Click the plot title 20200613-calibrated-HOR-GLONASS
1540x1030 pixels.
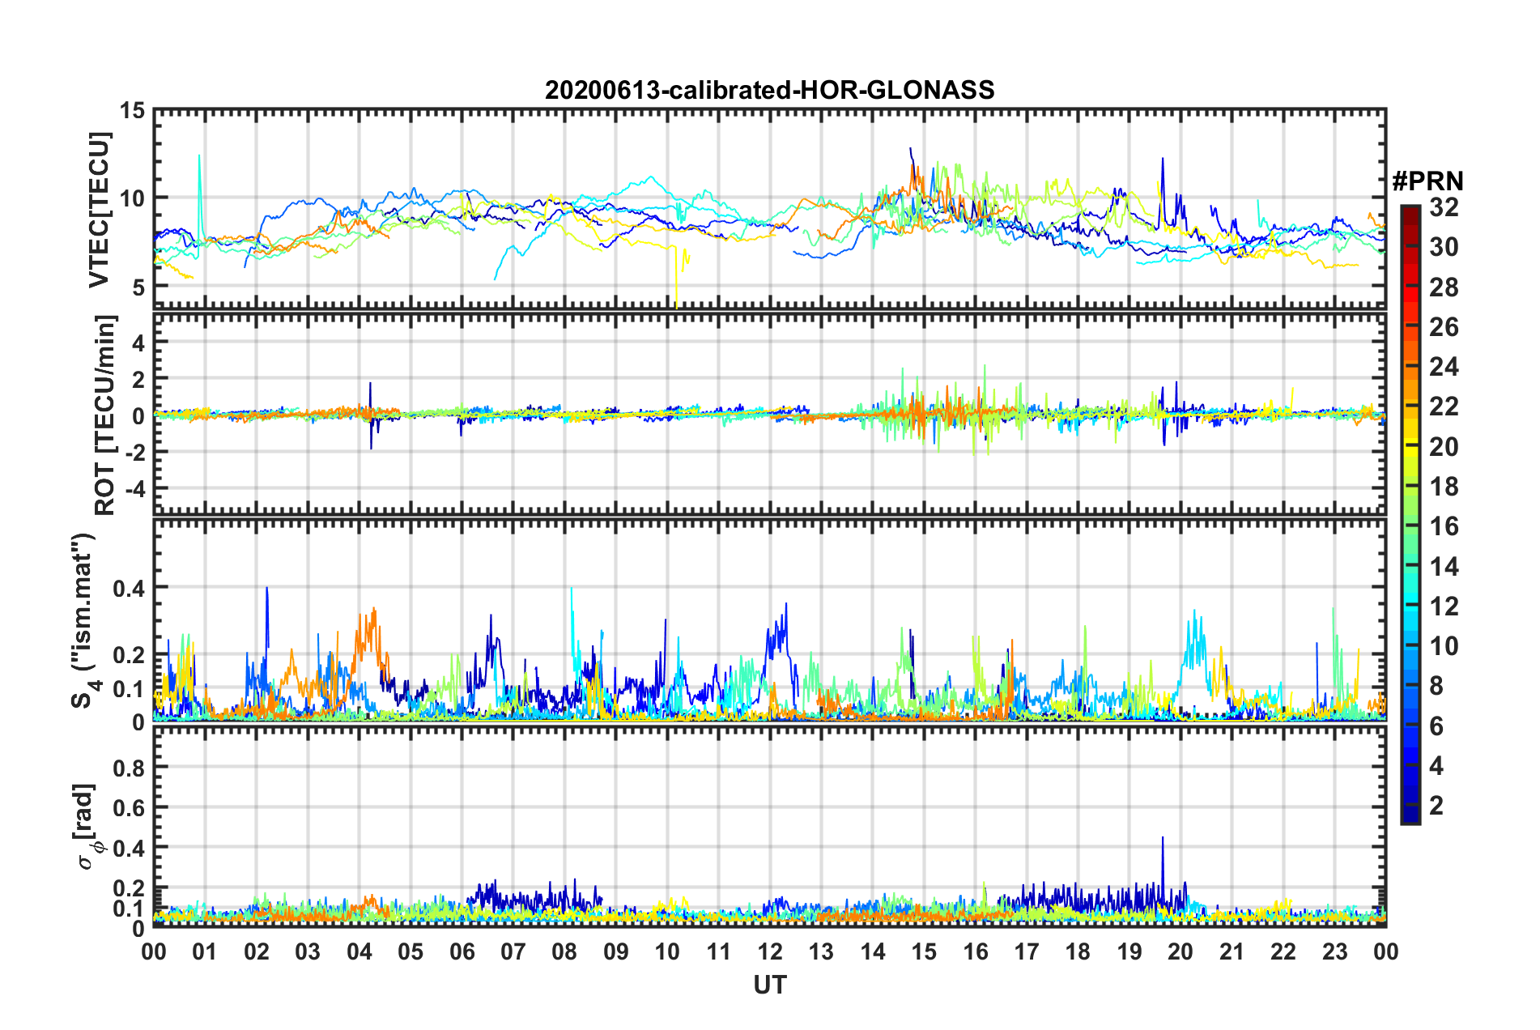click(769, 90)
